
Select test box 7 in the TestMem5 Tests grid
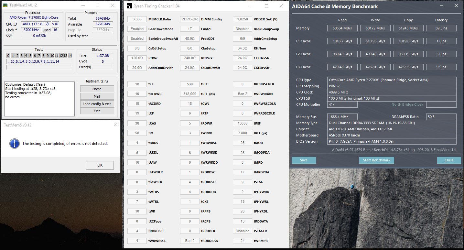pyautogui.click(x=39, y=56)
